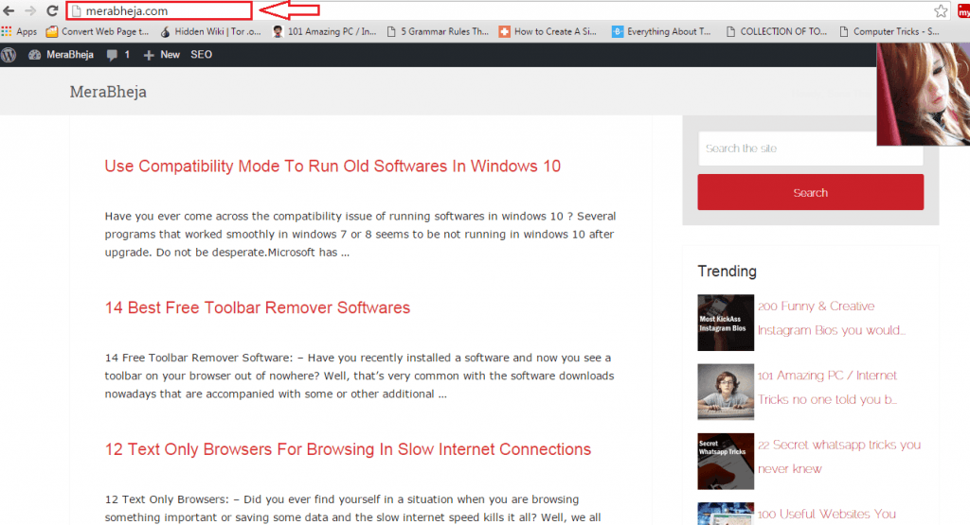Open comments bubble in admin bar
The width and height of the screenshot is (970, 525).
(118, 55)
